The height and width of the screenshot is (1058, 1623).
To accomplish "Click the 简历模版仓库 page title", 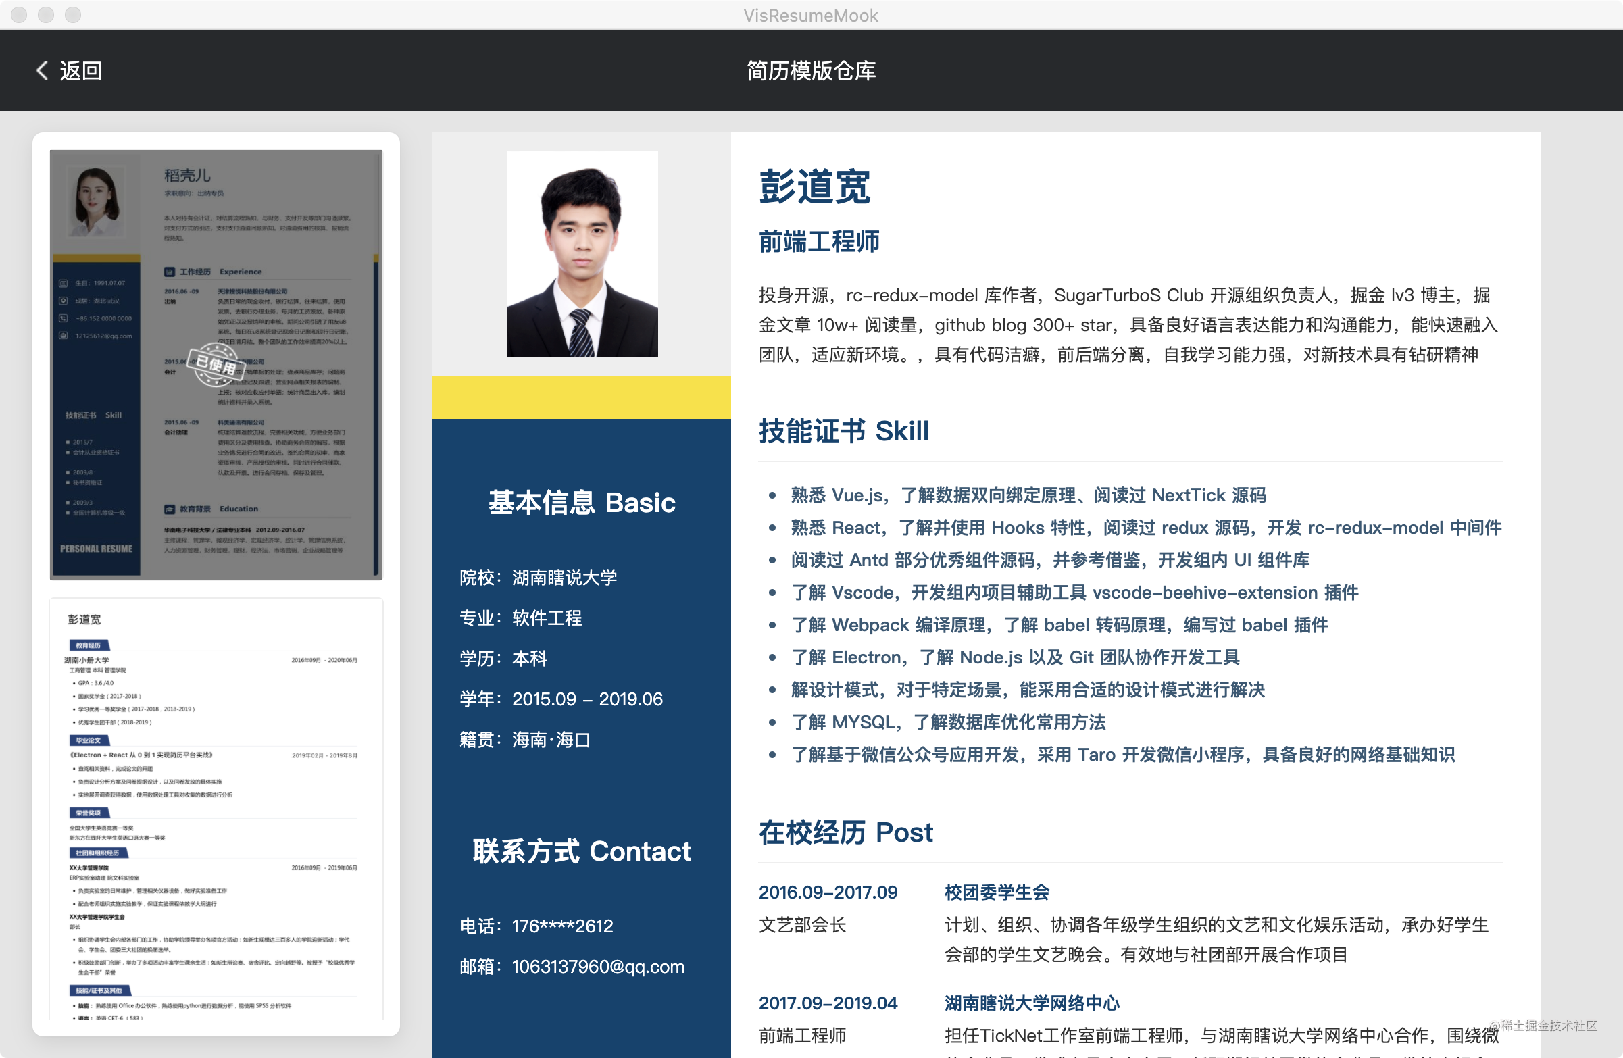I will click(x=811, y=71).
